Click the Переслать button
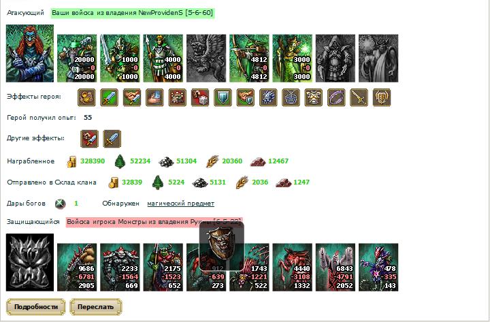Screen dimensions: 490x322 pos(96,306)
